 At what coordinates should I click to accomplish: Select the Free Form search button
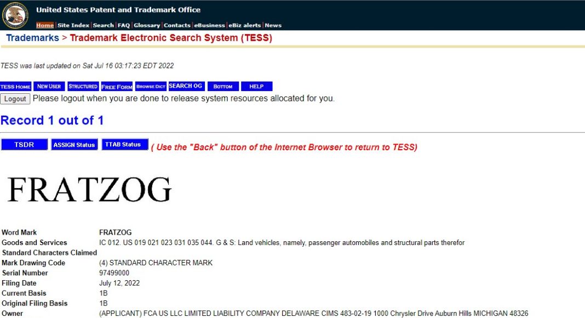pos(117,87)
